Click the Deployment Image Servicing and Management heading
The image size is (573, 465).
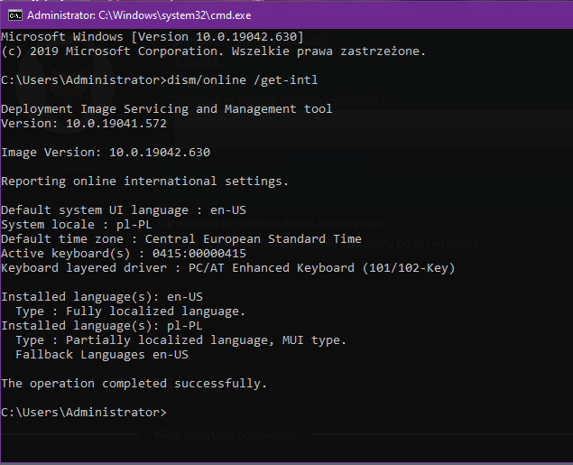click(x=166, y=109)
